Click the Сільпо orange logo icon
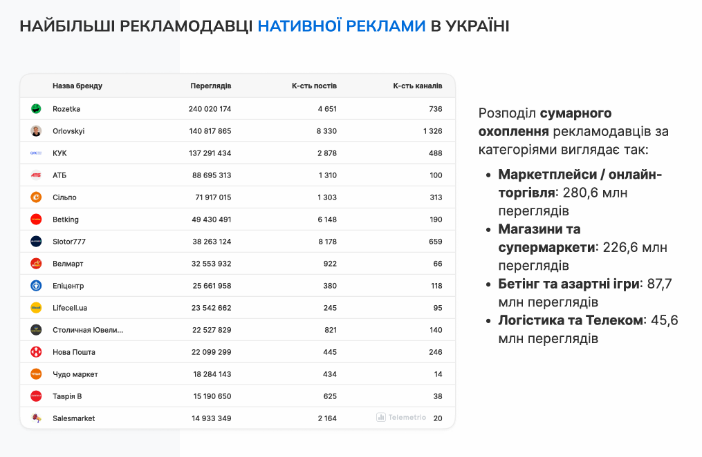 (38, 197)
